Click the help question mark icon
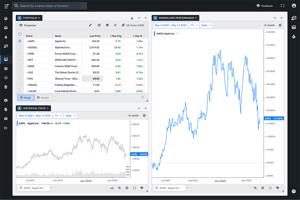Viewport: 300px width, 200px height. point(293,191)
